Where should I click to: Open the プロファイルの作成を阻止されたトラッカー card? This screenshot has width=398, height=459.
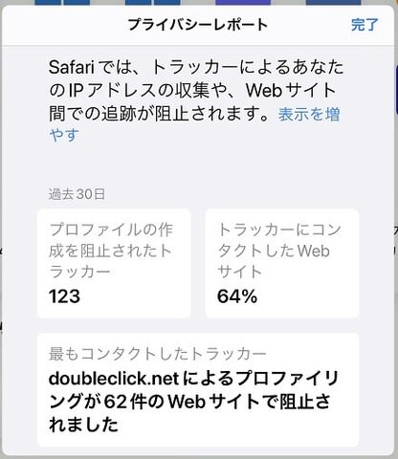click(x=114, y=263)
